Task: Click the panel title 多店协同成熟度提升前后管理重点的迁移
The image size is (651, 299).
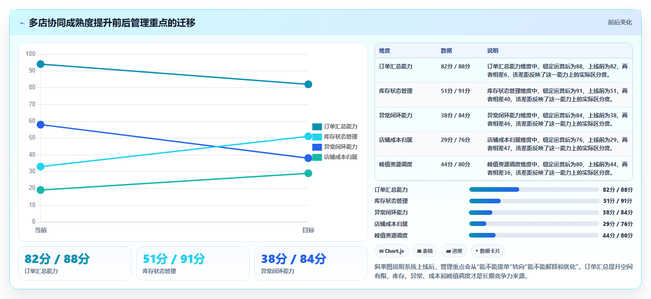Action: click(112, 23)
